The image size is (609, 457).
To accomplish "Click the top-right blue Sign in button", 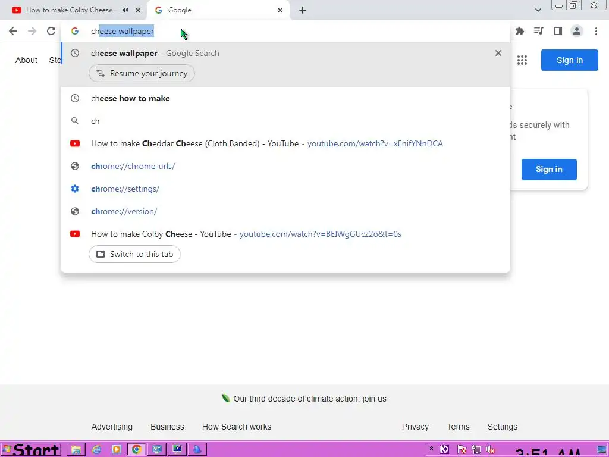I will tap(569, 60).
